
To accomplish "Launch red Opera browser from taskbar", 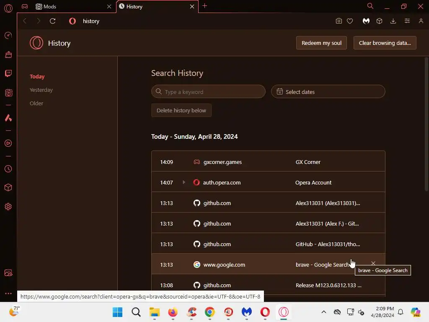I will (x=265, y=312).
